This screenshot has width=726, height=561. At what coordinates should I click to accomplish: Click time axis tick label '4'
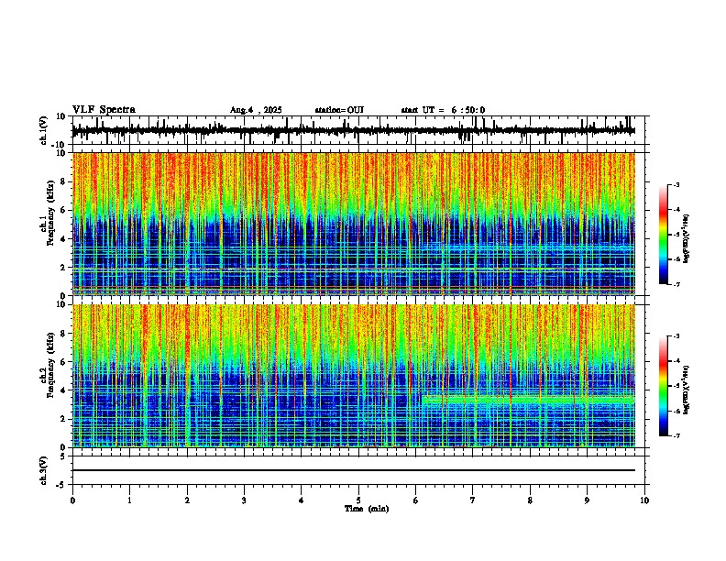pyautogui.click(x=302, y=500)
